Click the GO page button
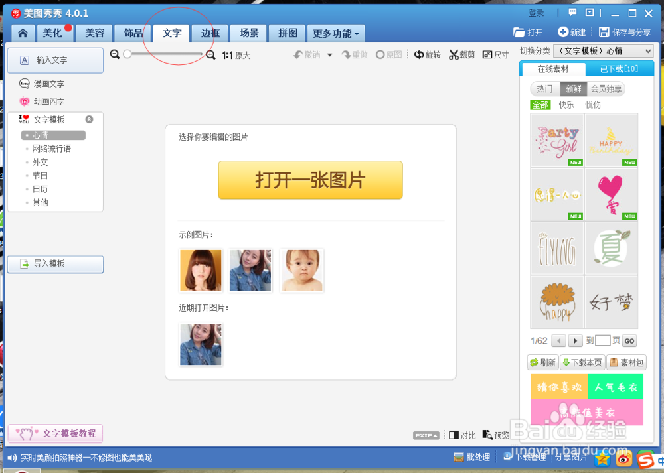This screenshot has height=473, width=664. pos(629,341)
